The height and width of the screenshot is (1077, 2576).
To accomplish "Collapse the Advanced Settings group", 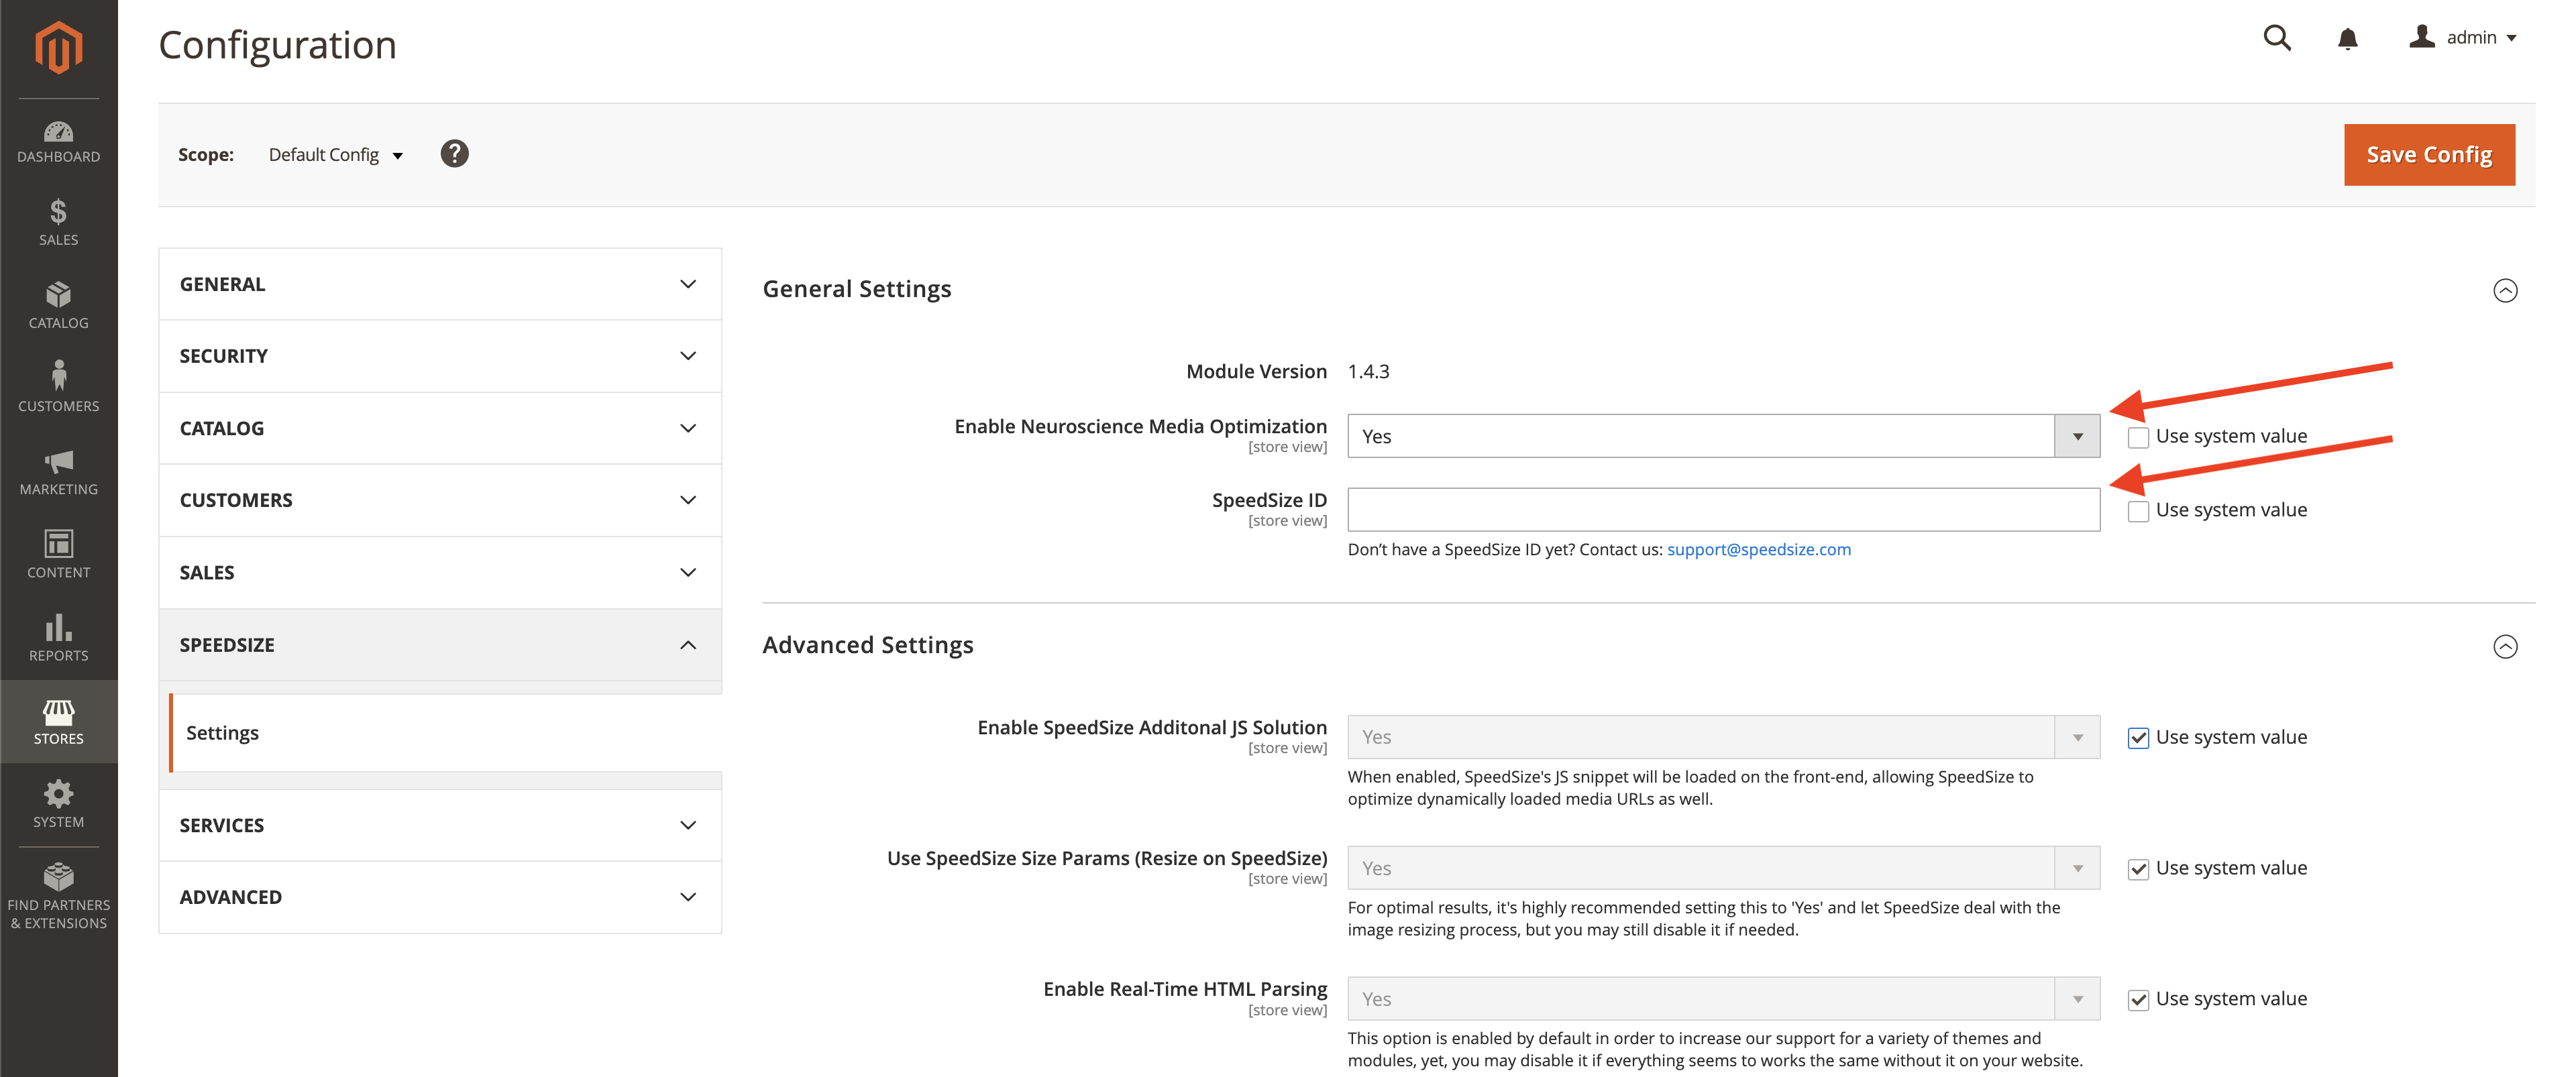I will pyautogui.click(x=2504, y=647).
